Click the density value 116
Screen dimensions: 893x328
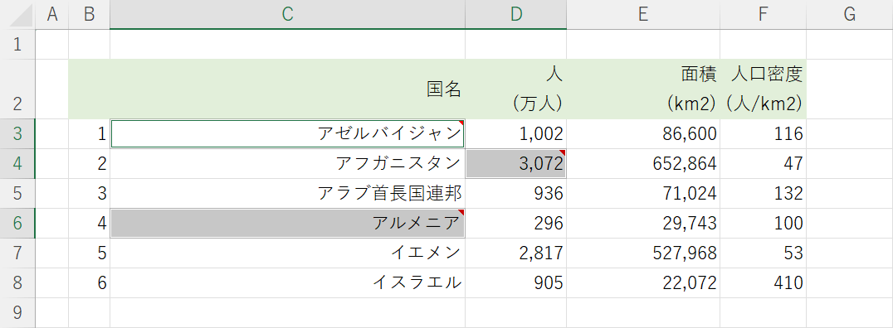click(764, 134)
